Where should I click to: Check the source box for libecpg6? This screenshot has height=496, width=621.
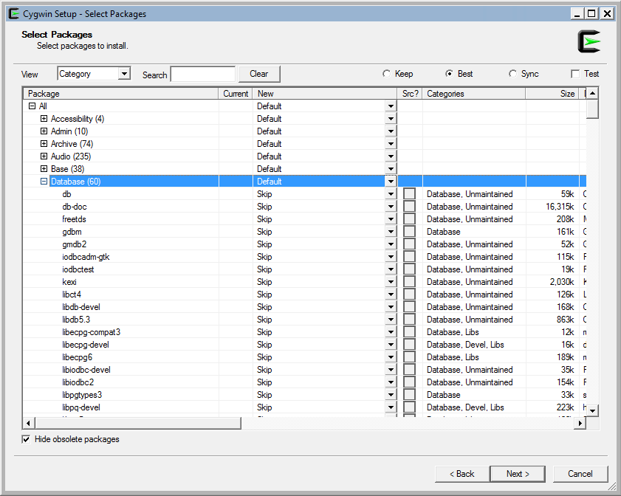pos(410,357)
